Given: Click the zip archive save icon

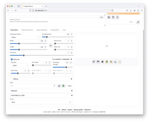Looking at the screenshot, I should point(102,62).
